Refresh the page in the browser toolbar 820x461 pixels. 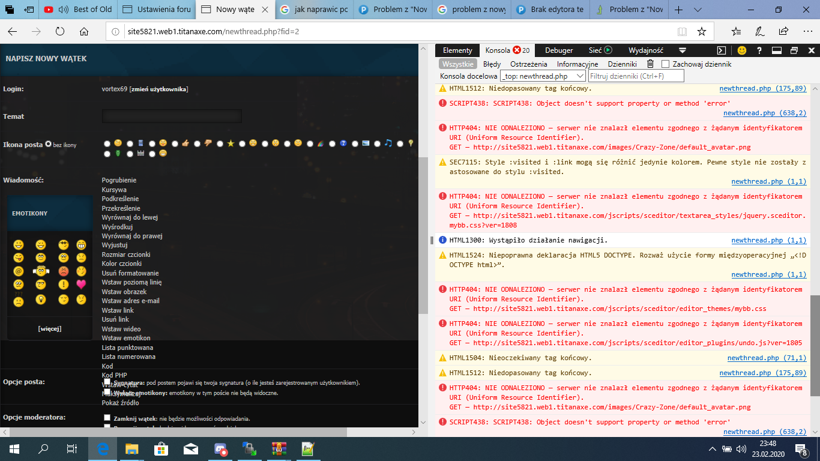tap(59, 31)
